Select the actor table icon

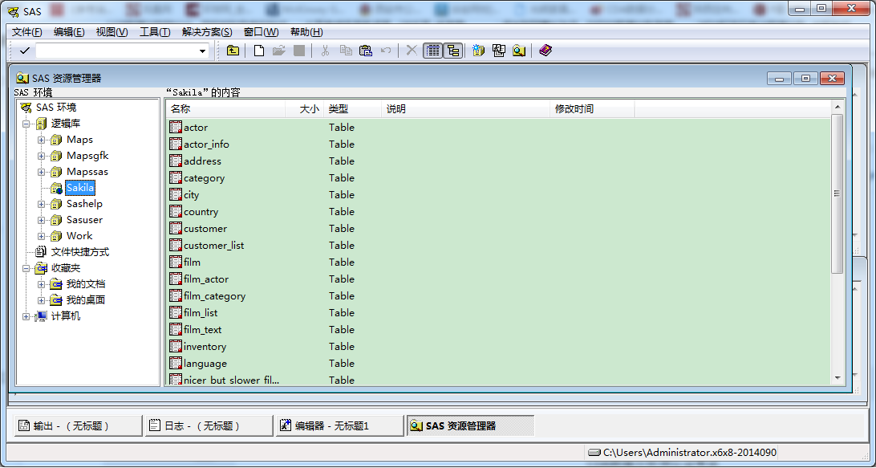[x=176, y=128]
